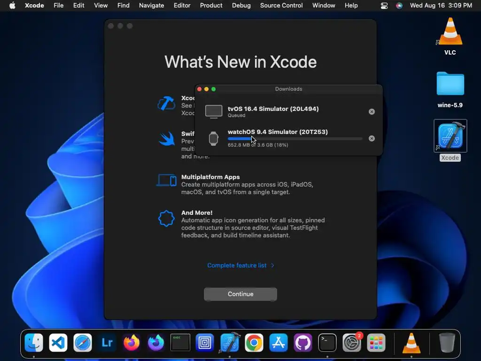481x361 pixels.
Task: Click the watchOS download progress bar
Action: pyautogui.click(x=295, y=139)
